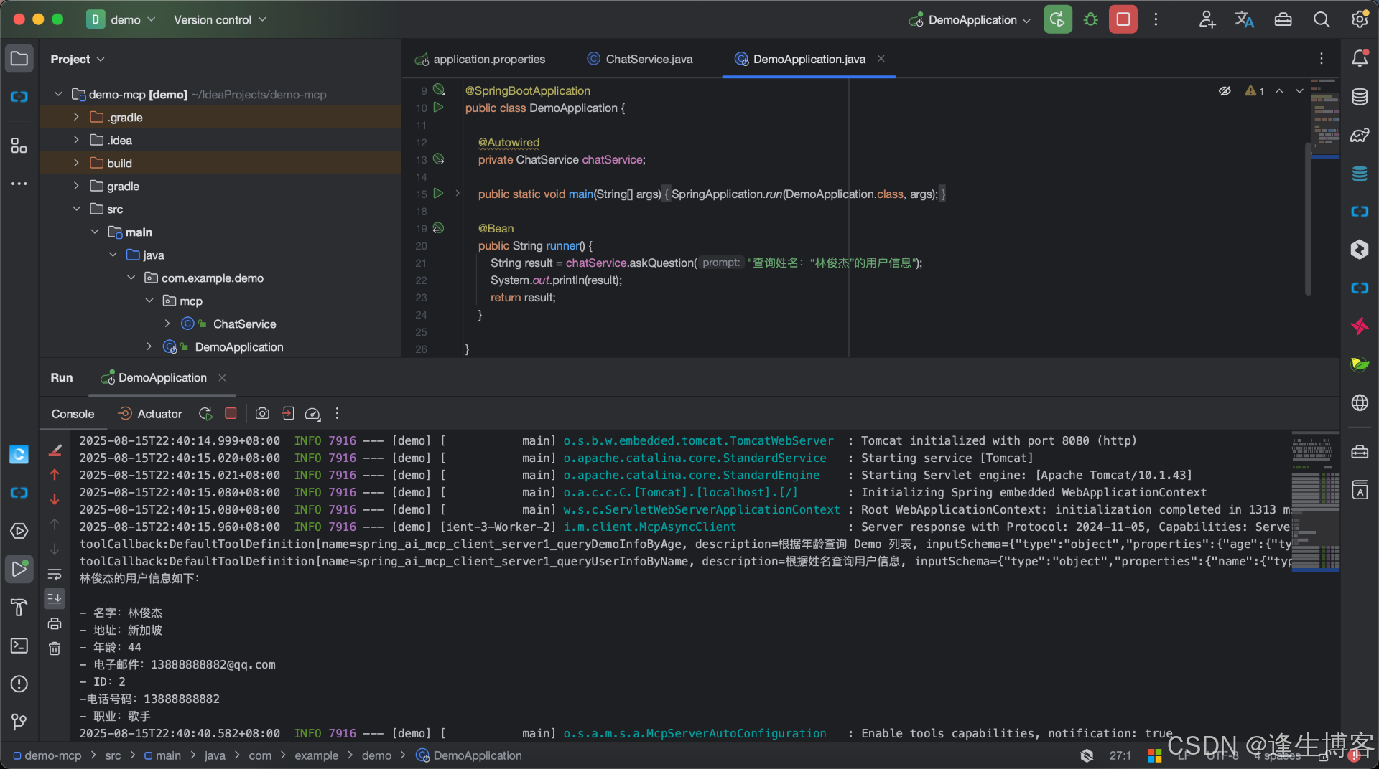1379x769 pixels.
Task: Expand the .idea folder
Action: [x=76, y=140]
